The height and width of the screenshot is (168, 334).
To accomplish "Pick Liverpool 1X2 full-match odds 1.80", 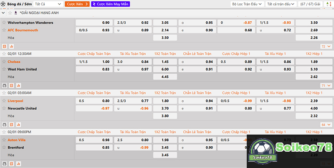I will (165, 101).
